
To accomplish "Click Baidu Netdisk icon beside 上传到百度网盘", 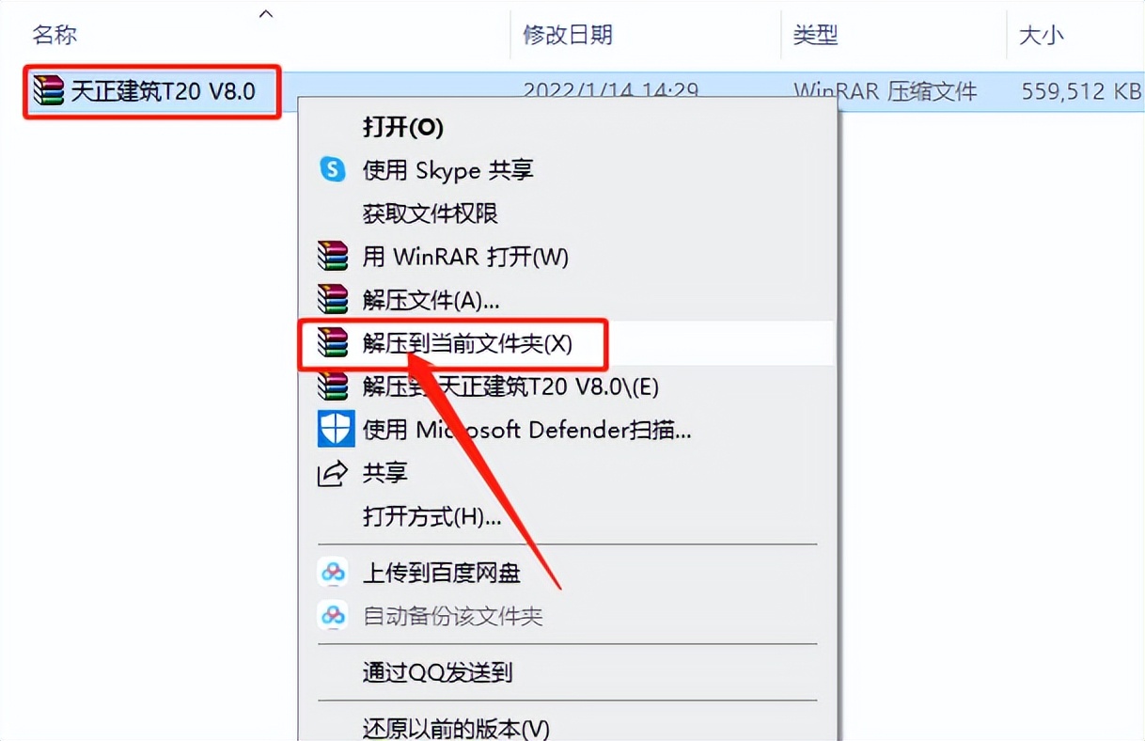I will [x=333, y=572].
